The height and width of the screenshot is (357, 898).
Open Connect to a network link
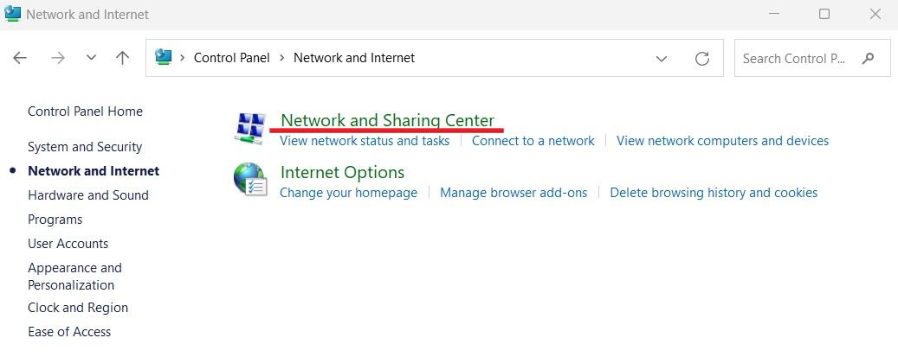tap(533, 141)
